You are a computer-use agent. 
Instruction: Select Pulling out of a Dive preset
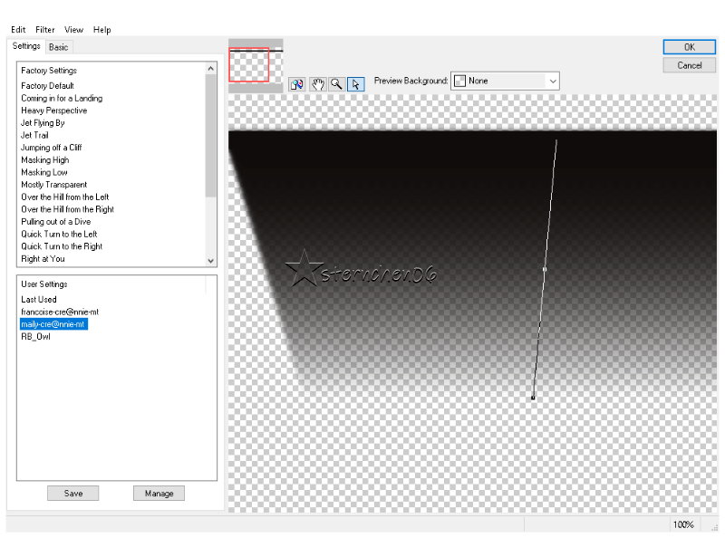point(56,222)
